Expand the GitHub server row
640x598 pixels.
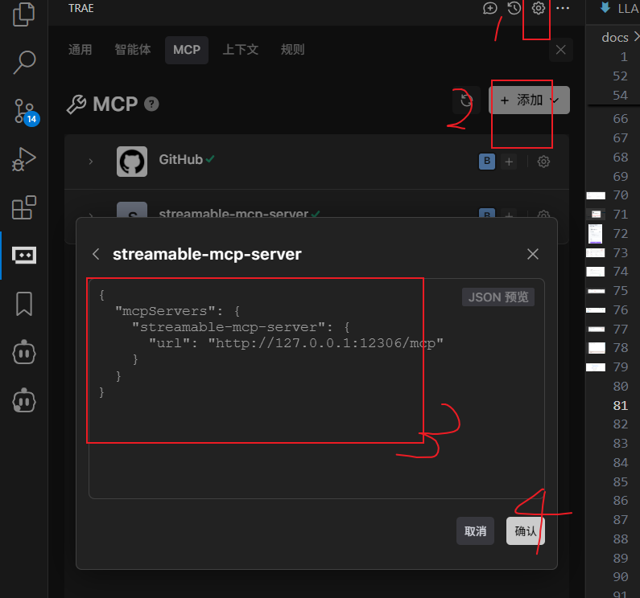(91, 162)
